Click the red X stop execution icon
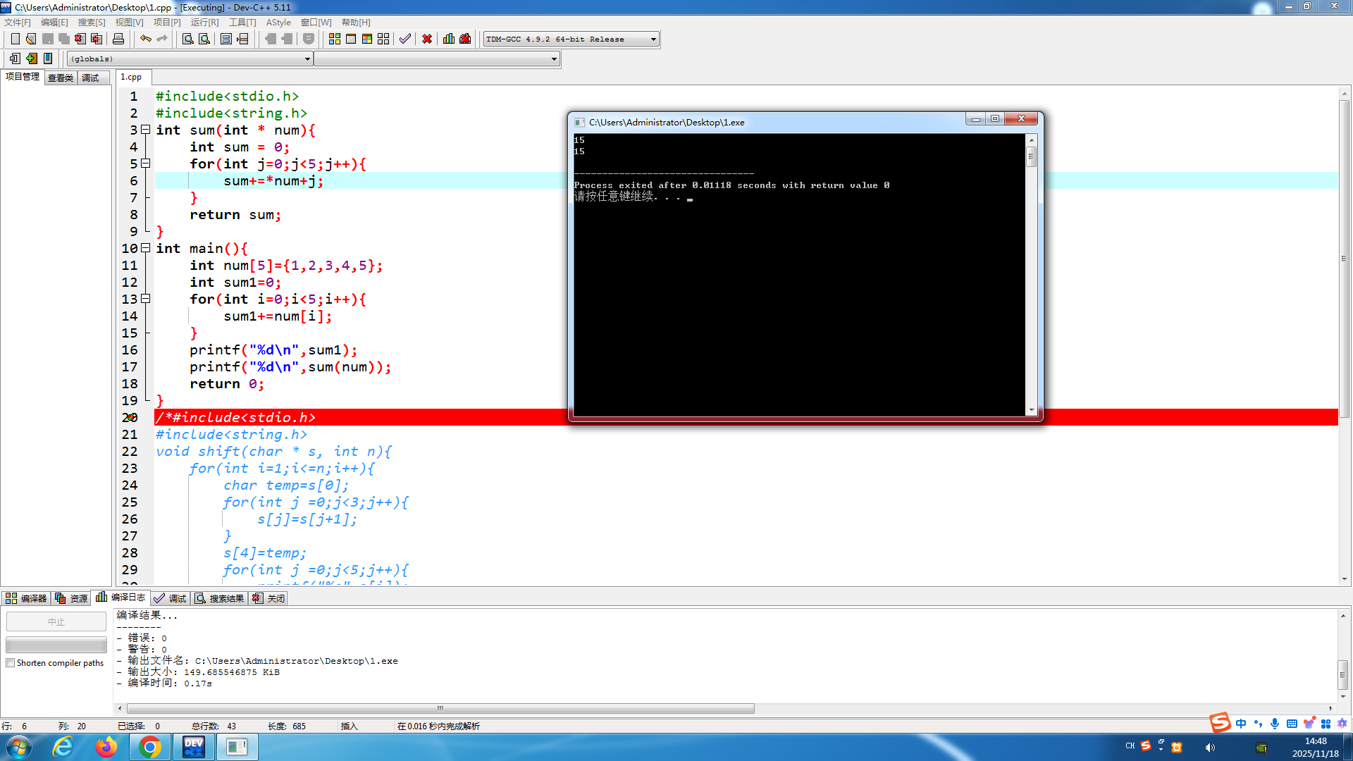Viewport: 1353px width, 761px height. 427,39
